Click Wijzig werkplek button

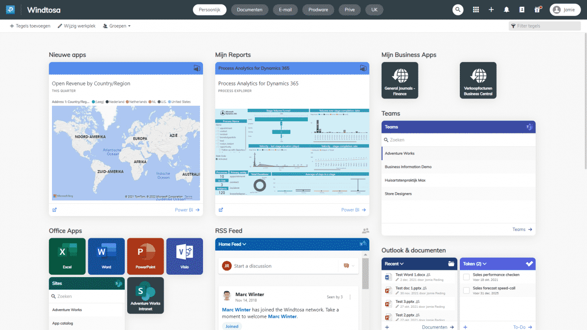click(76, 26)
